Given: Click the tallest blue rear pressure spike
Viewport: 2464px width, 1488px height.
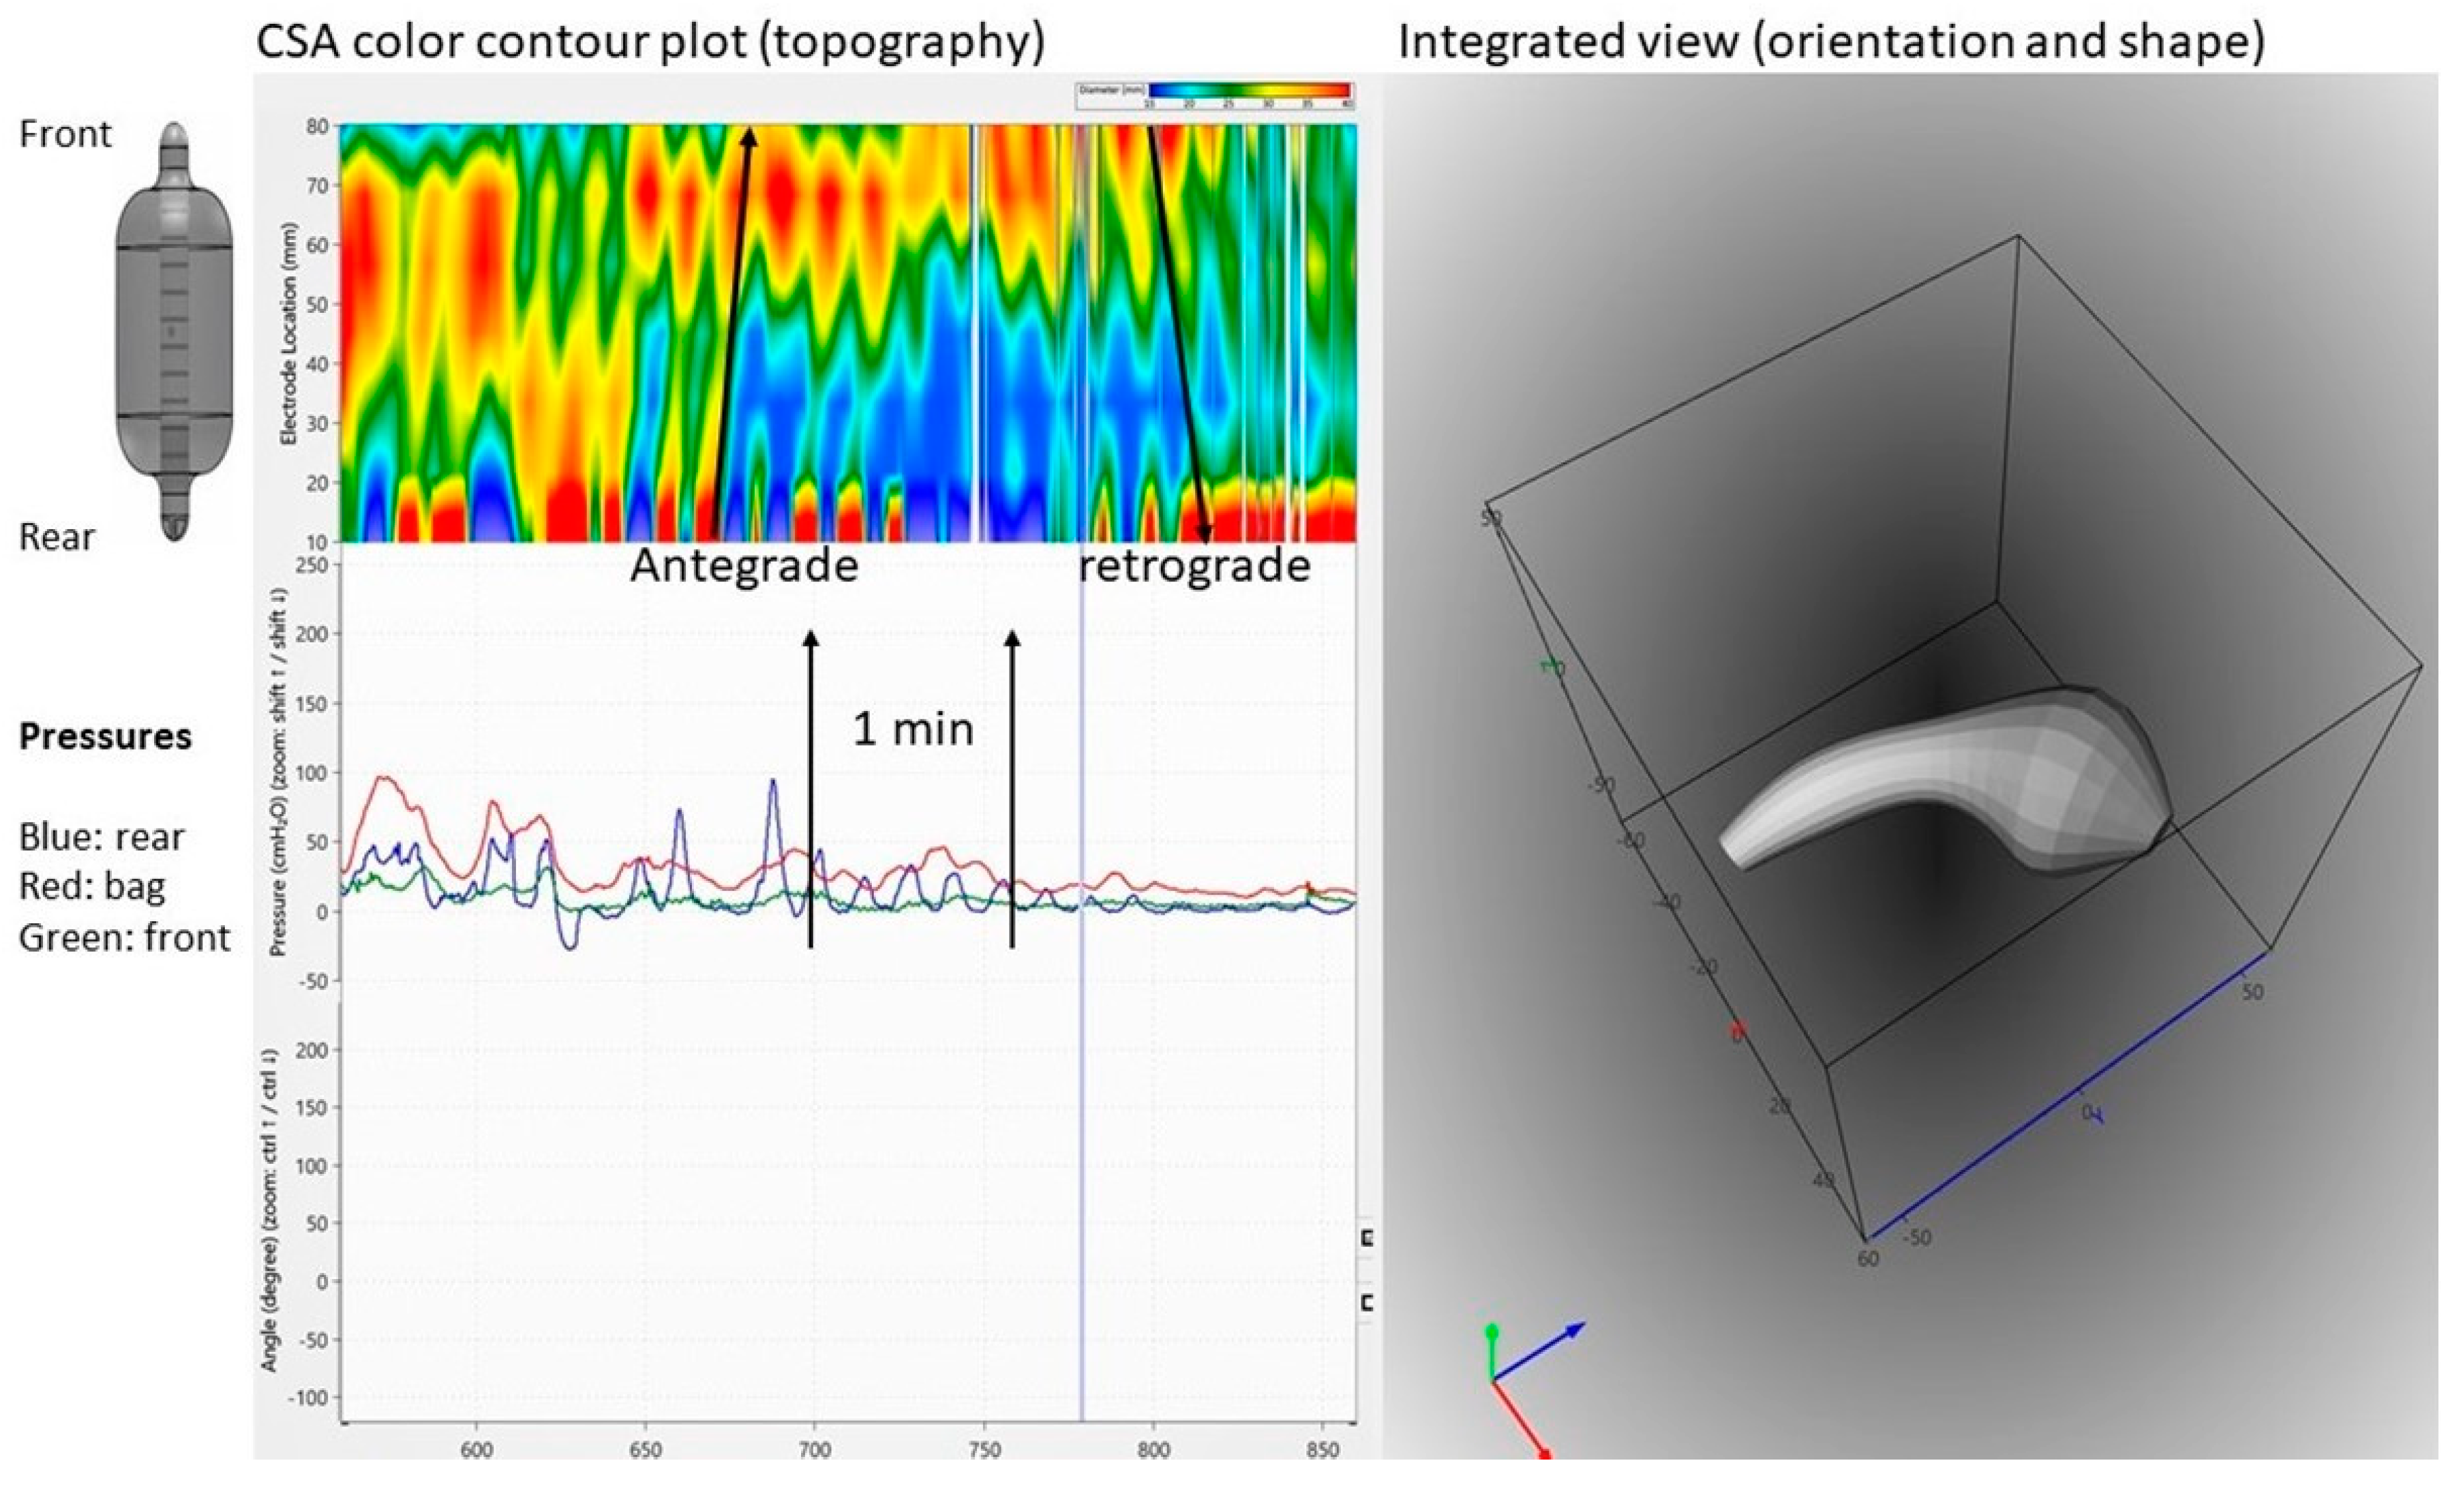Looking at the screenshot, I should [772, 782].
